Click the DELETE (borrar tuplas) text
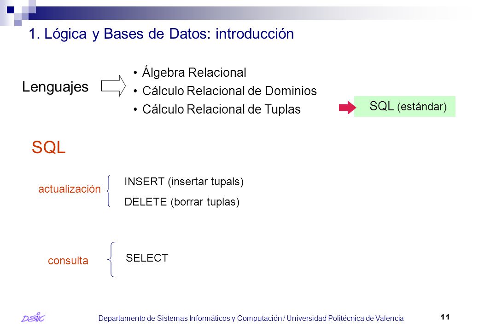The width and height of the screenshot is (479, 331). 182,202
